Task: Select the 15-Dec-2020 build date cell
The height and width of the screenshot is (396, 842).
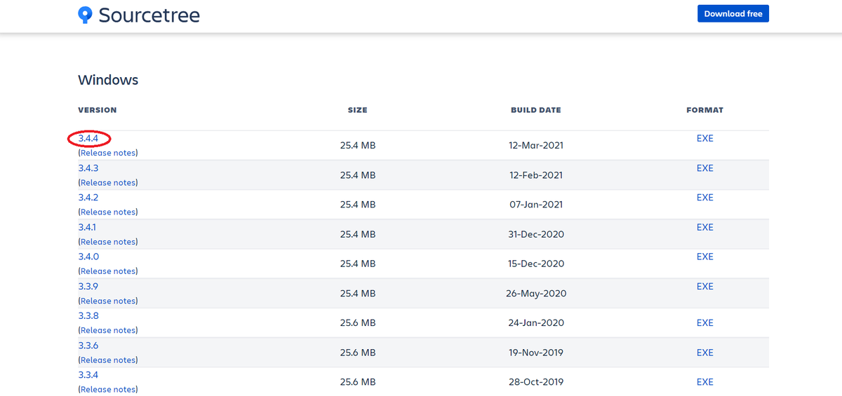Action: (x=536, y=264)
